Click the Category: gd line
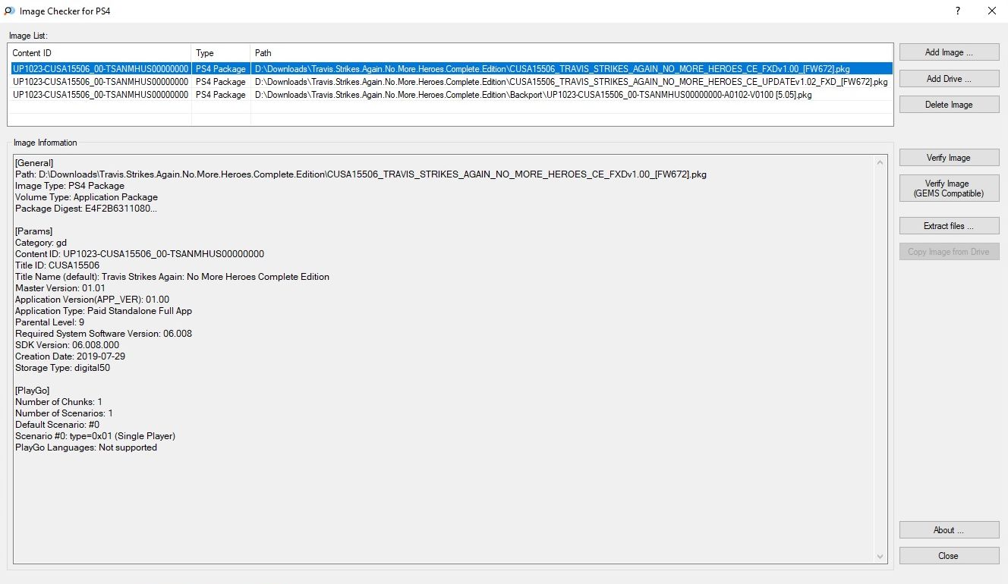The height and width of the screenshot is (584, 1008). tap(41, 243)
